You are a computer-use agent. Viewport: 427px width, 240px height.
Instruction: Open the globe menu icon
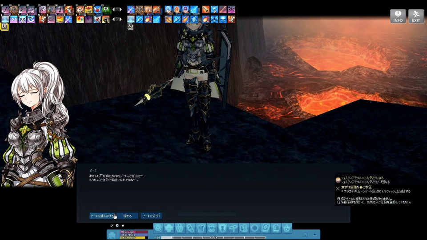254,228
